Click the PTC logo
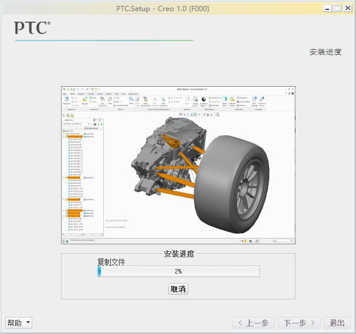The width and height of the screenshot is (356, 334). click(32, 28)
